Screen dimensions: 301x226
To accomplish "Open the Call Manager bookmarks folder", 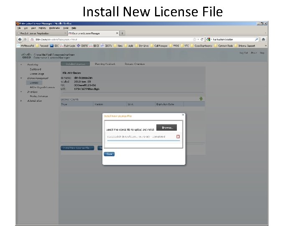I will tap(159, 46).
